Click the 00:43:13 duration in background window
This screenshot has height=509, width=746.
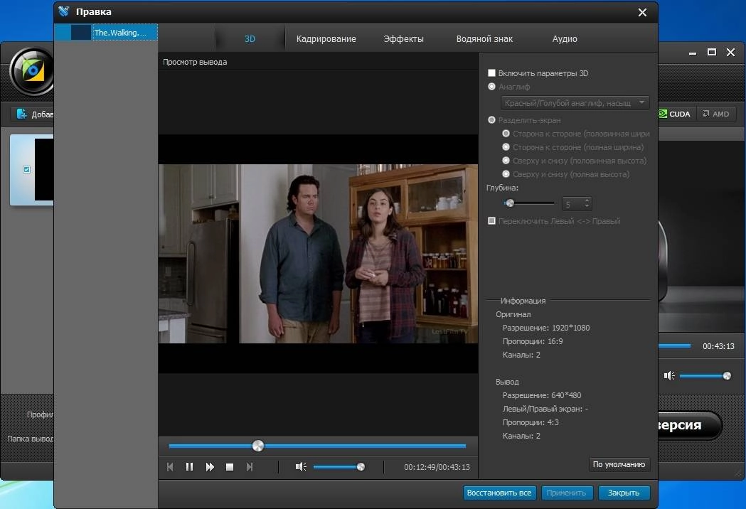click(718, 346)
